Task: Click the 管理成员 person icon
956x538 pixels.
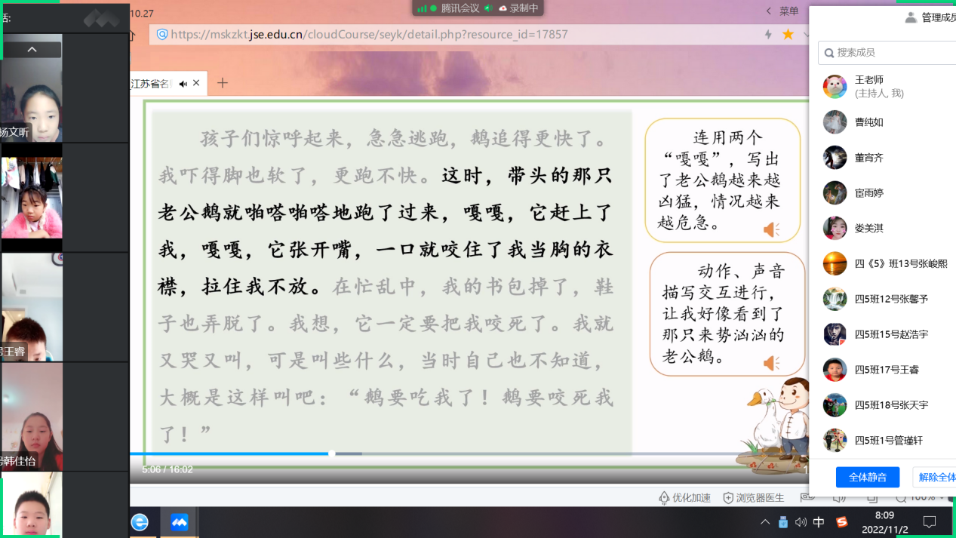Action: (x=911, y=17)
